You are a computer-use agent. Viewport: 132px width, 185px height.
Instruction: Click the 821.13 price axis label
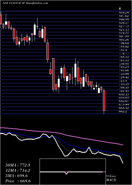124,30
